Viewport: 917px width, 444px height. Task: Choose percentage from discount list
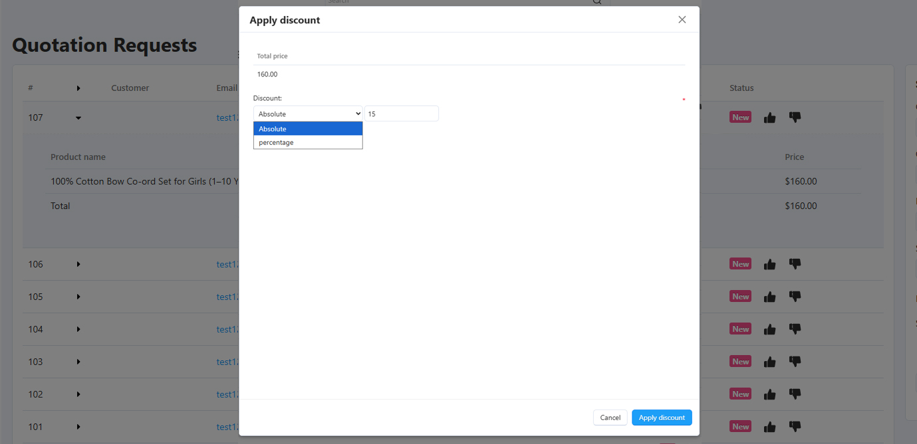(308, 142)
